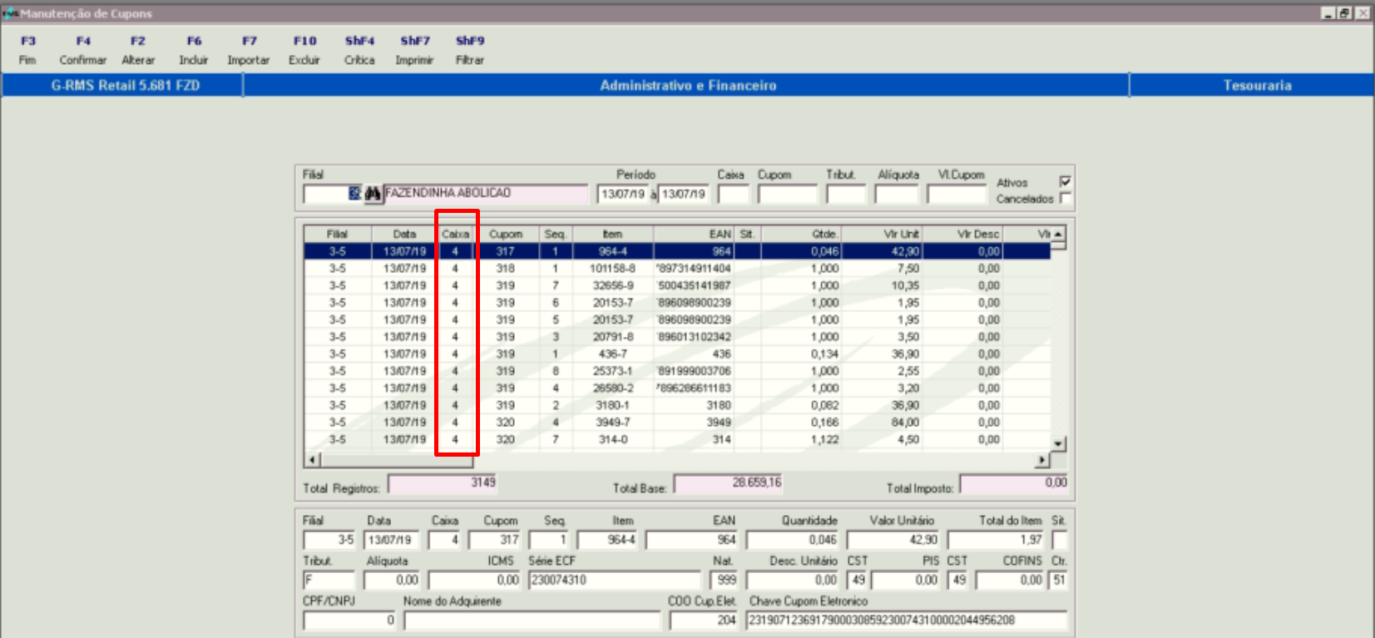Click the Tribut. detail field with F
Viewport: 1375px width, 638px height.
click(329, 580)
